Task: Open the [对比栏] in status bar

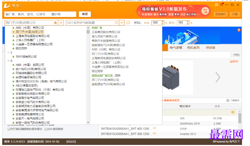Action: [x=71, y=142]
